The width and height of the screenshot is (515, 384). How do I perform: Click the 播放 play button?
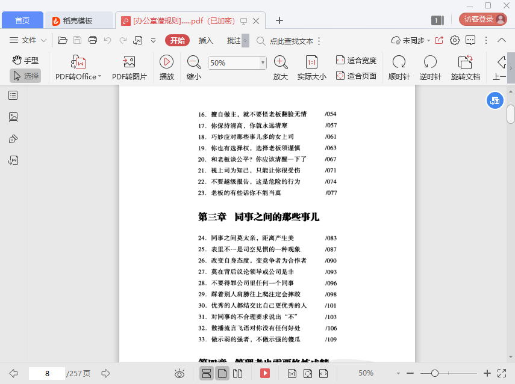pyautogui.click(x=166, y=68)
